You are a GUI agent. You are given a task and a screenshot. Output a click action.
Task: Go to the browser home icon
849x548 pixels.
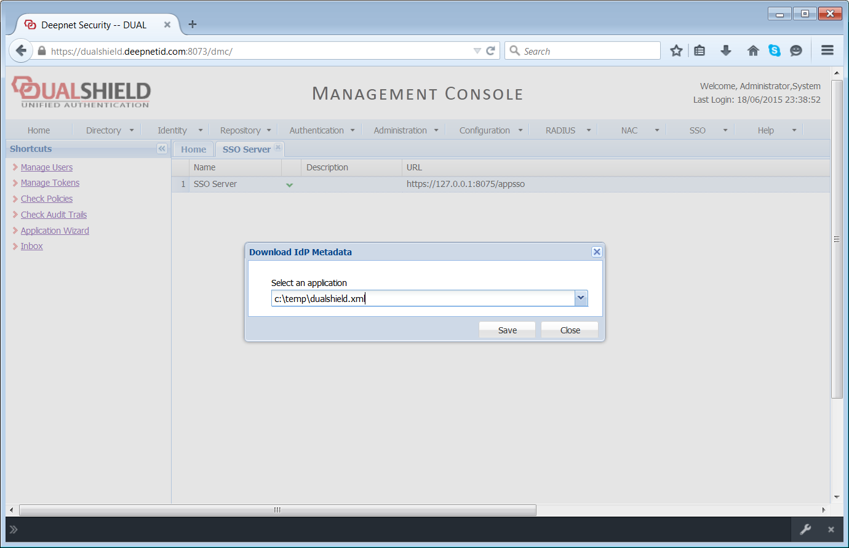point(753,51)
